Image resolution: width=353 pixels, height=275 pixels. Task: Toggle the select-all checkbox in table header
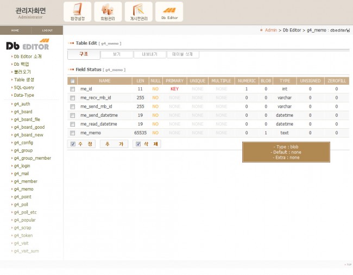click(72, 80)
